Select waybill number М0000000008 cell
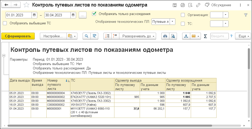Screen dimensions: 252x129 pyautogui.click(x=58, y=101)
